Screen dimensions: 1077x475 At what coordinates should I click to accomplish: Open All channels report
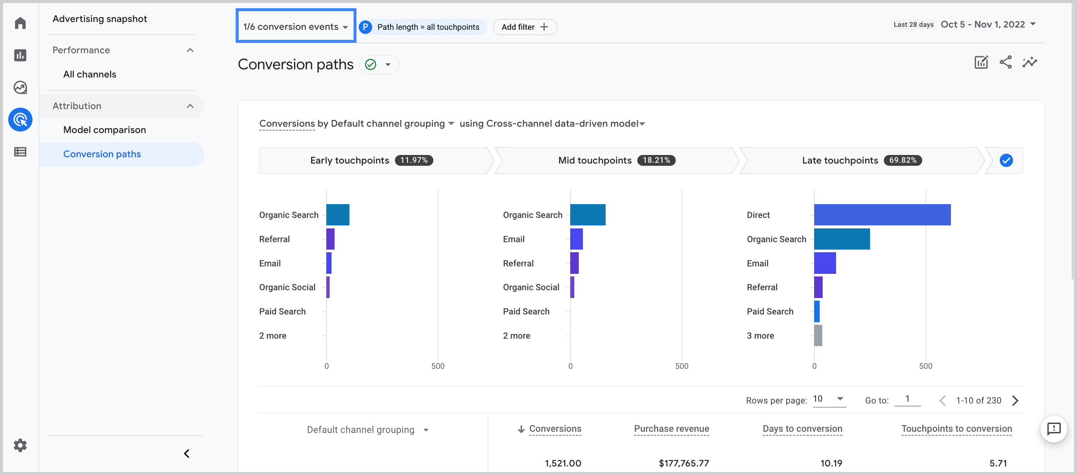tap(90, 75)
